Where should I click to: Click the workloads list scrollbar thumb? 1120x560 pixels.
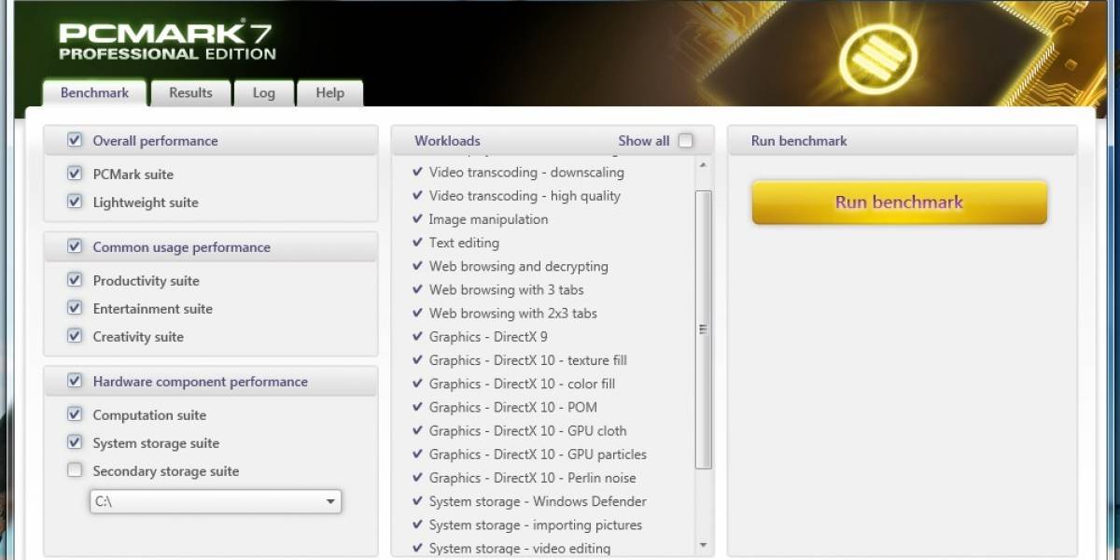tap(703, 329)
